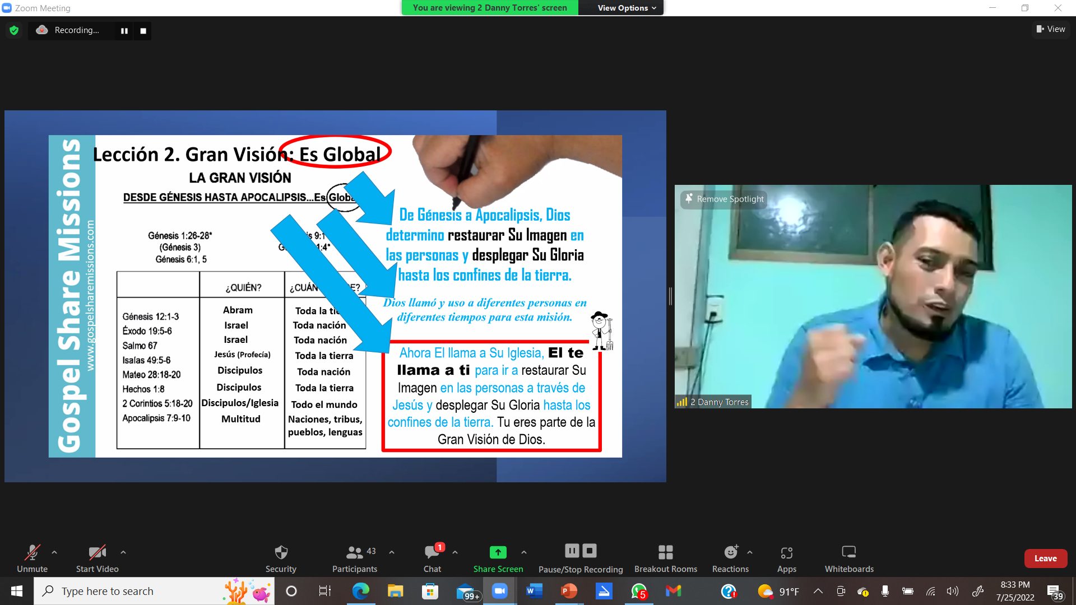Click Remove Spotlight on Danny's video

point(723,199)
